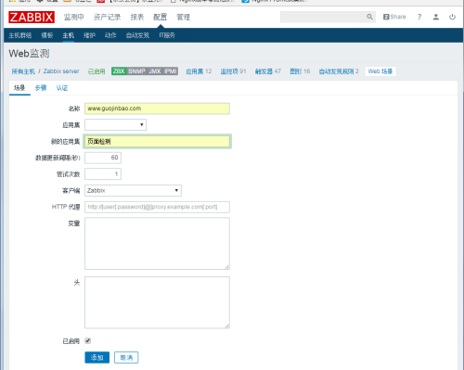Open the user profile icon
The width and height of the screenshot is (464, 370).
tap(436, 17)
